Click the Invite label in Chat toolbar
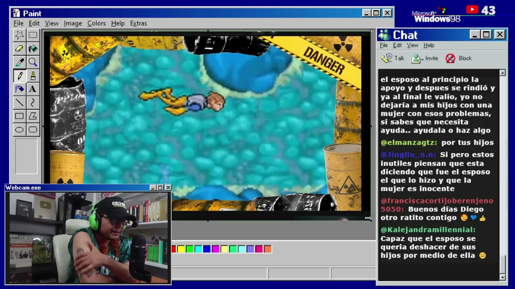The width and height of the screenshot is (515, 289). click(432, 59)
